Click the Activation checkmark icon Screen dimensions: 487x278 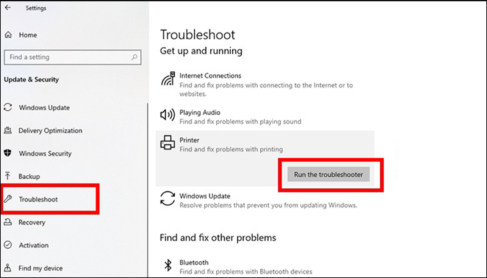(x=8, y=245)
